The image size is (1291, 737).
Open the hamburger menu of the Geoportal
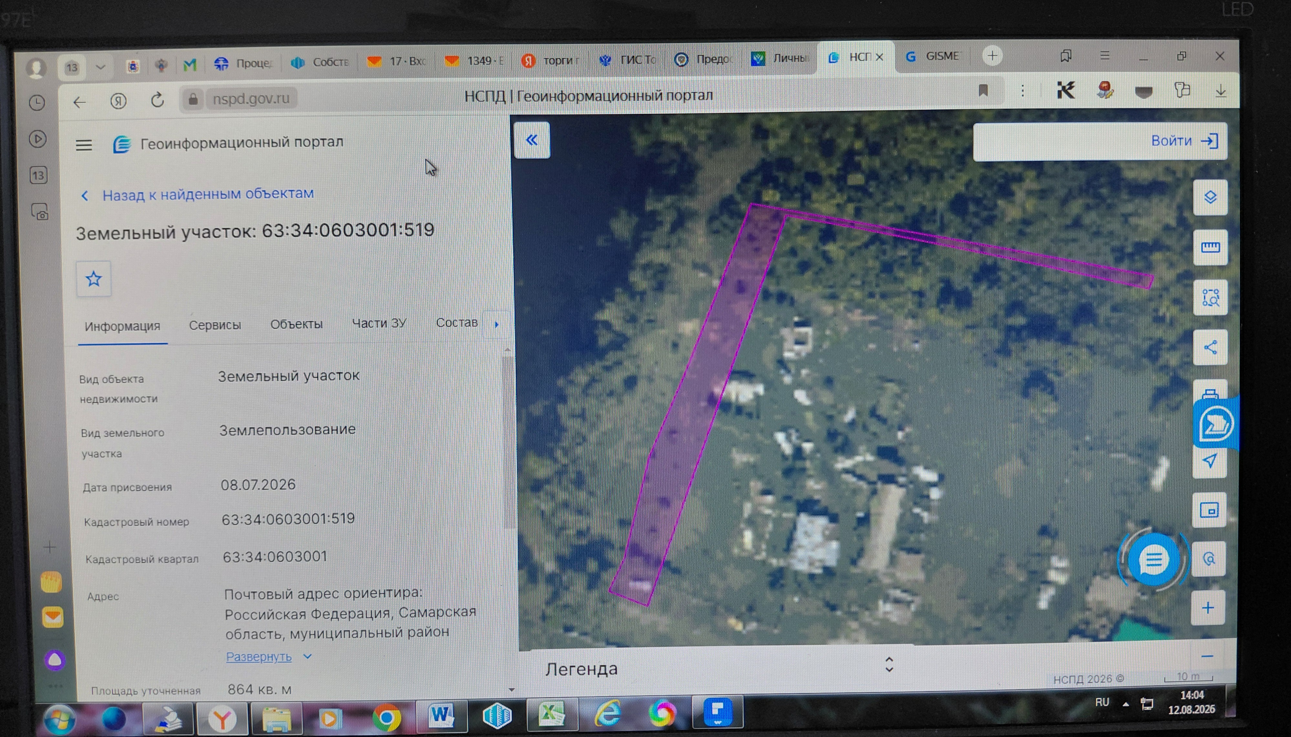point(84,145)
